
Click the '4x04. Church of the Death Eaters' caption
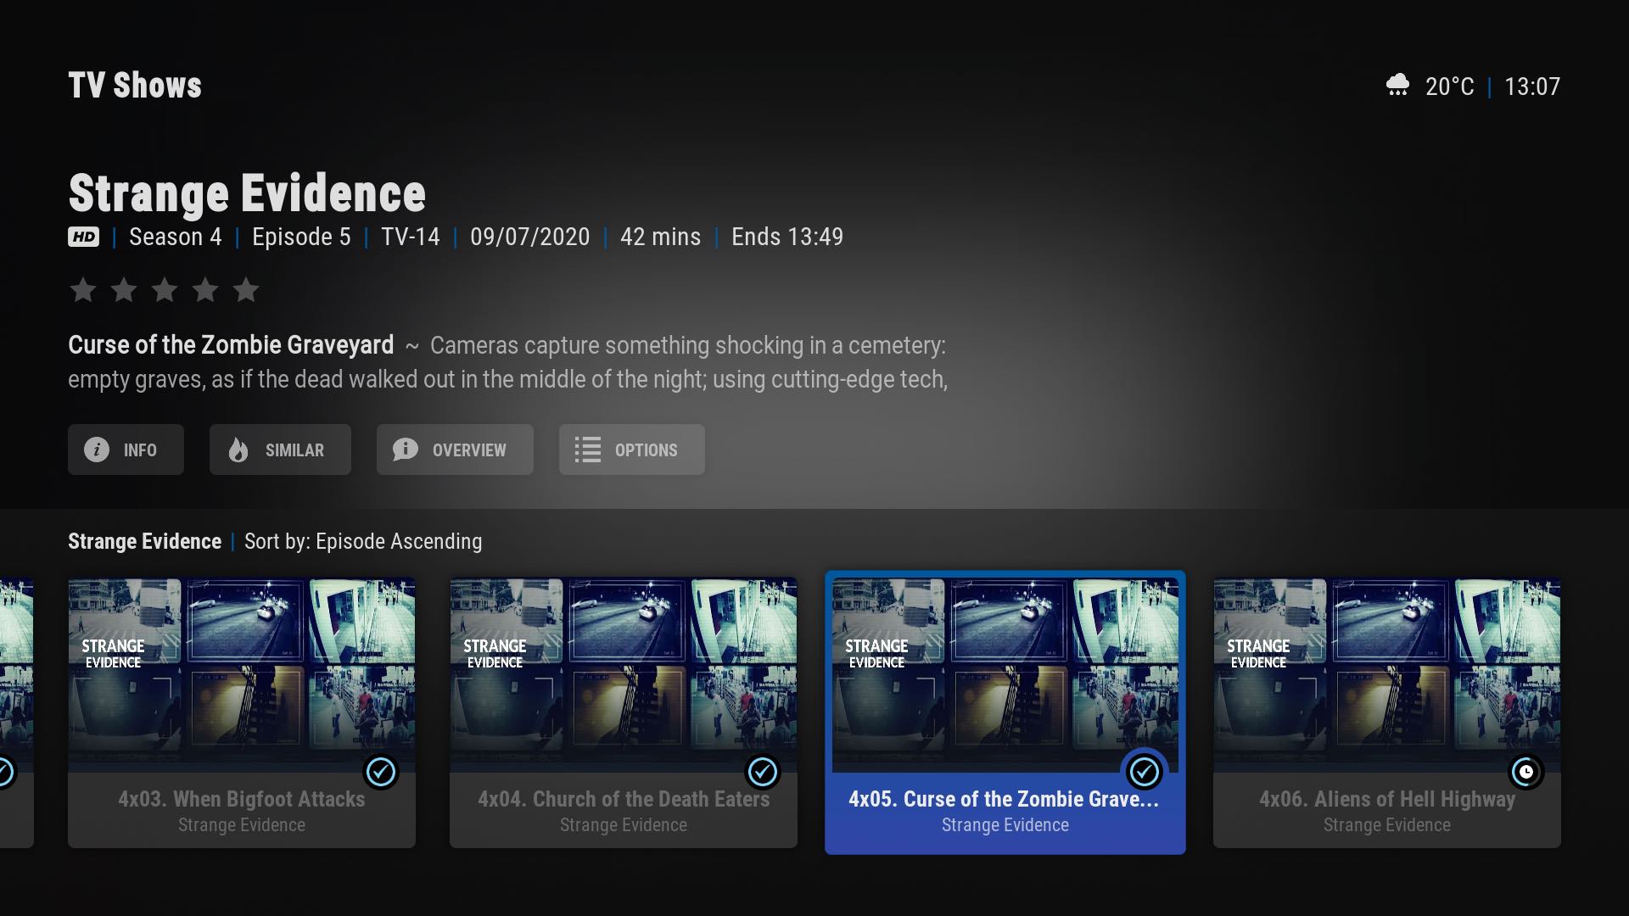tap(624, 799)
